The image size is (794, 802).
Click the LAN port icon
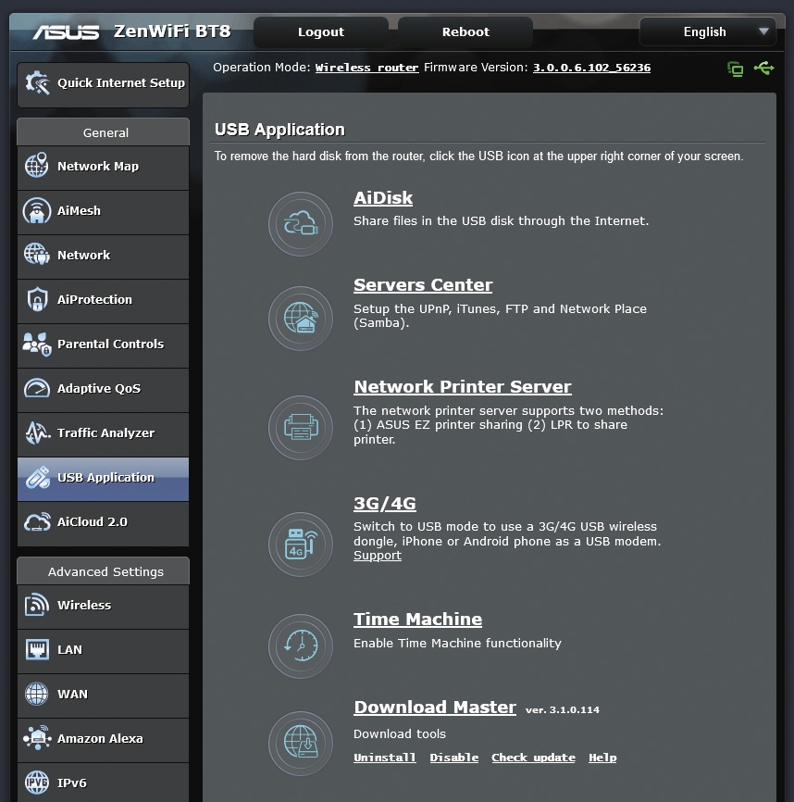coord(37,649)
